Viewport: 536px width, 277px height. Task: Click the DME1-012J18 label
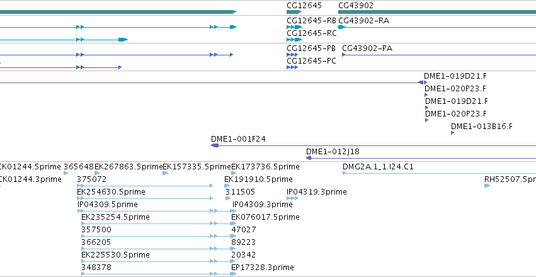pyautogui.click(x=333, y=152)
